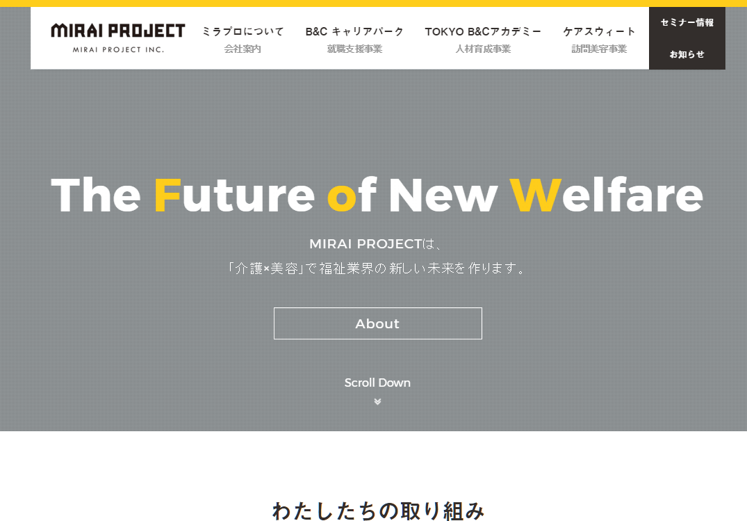
Task: Click the Scroll Down text
Action: (x=377, y=383)
